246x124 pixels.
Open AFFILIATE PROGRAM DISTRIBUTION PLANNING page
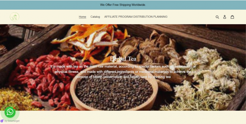136,17
